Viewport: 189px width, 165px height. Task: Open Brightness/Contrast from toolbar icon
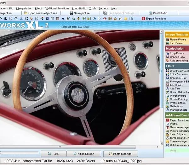coord(37,19)
